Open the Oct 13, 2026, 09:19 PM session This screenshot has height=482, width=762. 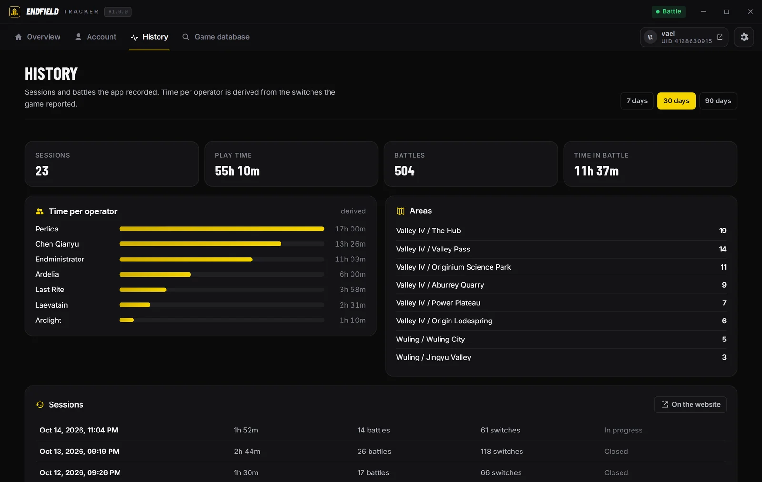[x=381, y=452]
